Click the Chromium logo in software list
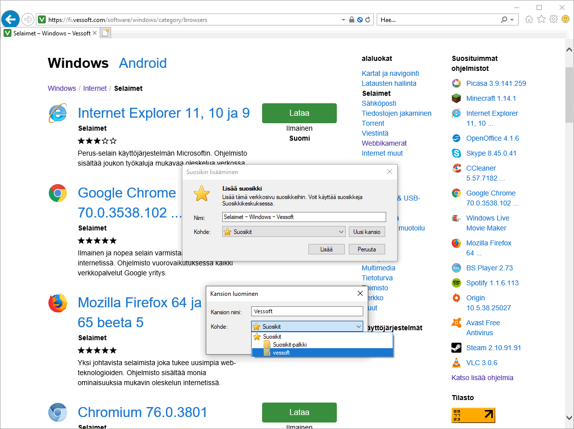 point(58,413)
